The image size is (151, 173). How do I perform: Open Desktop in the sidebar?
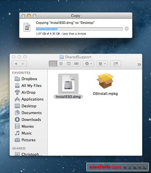(29, 106)
